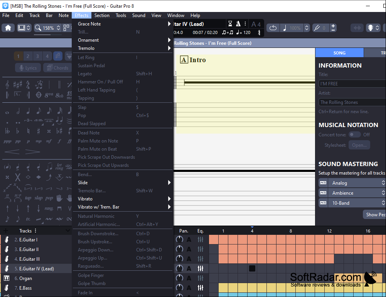Viewport: 386px width, 297px height.
Task: Click the coda symbol icon
Action: click(39, 95)
